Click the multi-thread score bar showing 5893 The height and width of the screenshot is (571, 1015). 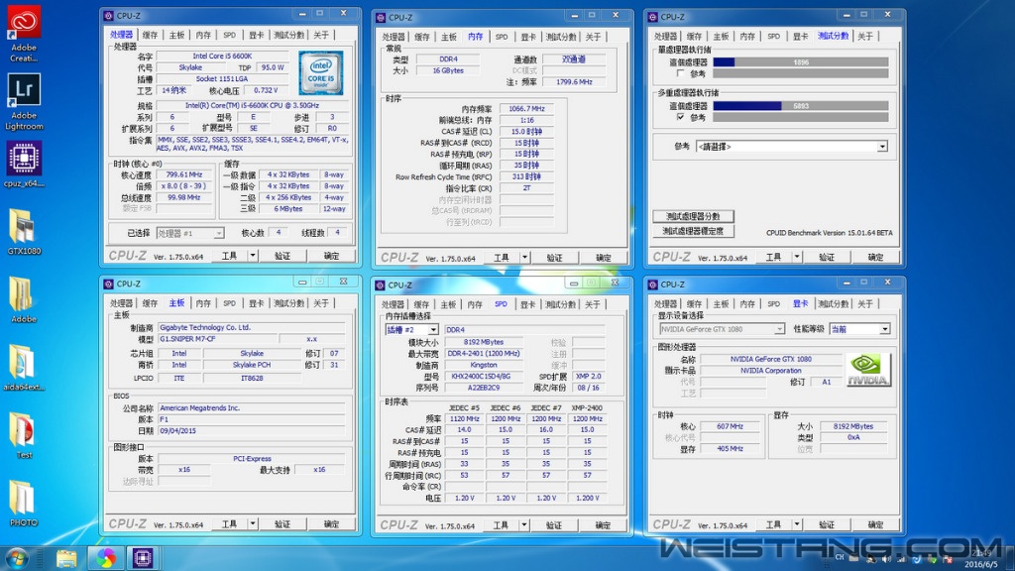[801, 105]
